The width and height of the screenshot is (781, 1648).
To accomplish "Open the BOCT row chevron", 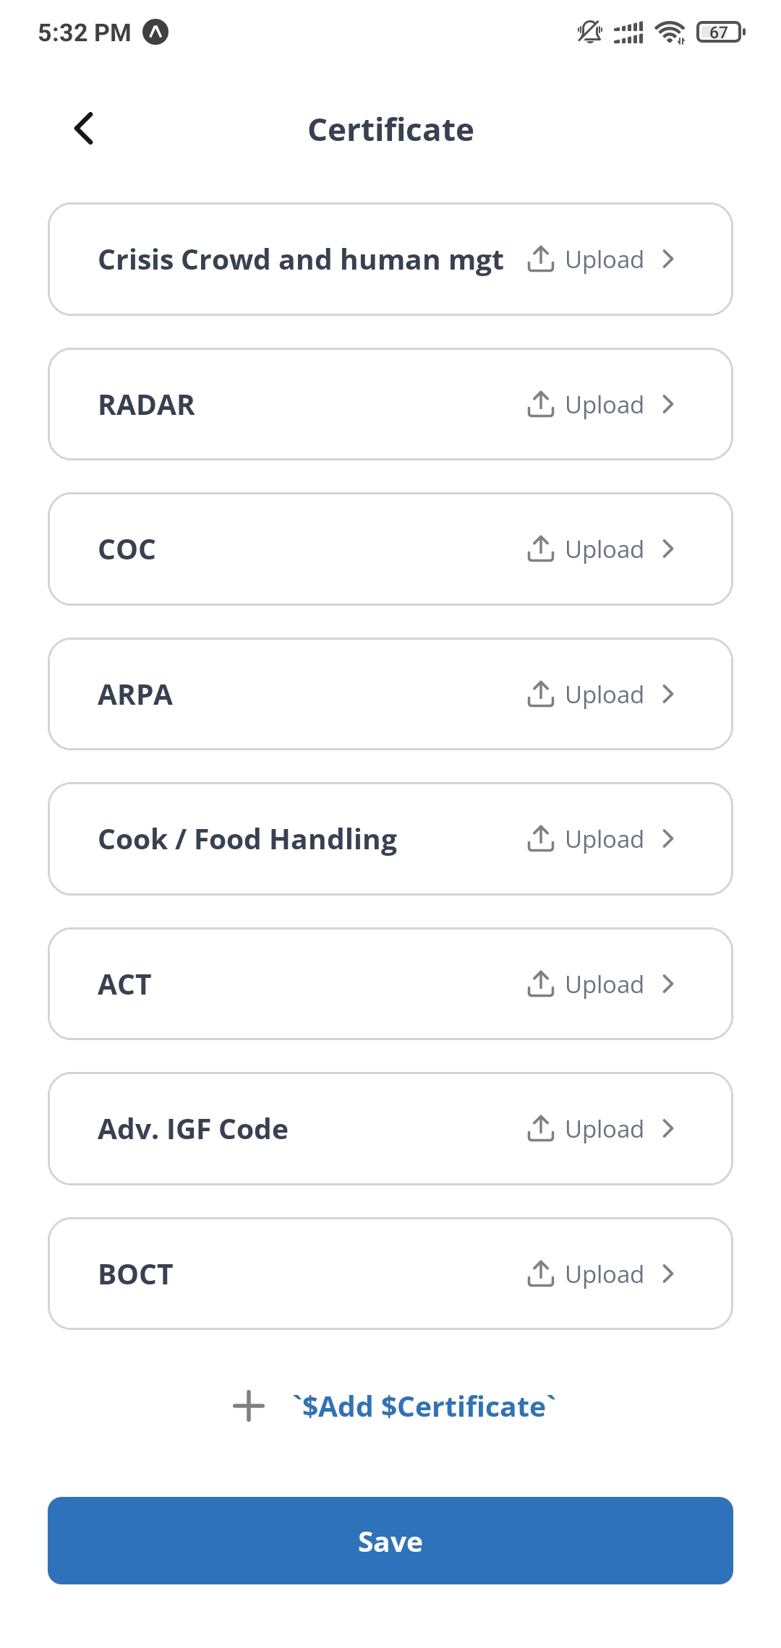I will tap(668, 1274).
